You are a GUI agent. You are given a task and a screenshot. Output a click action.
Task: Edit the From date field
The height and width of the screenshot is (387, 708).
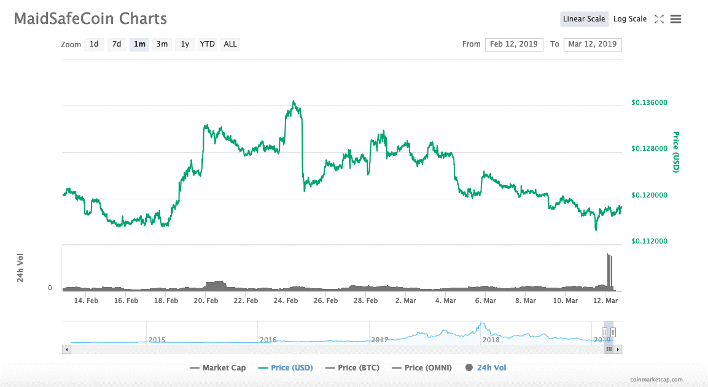[514, 44]
